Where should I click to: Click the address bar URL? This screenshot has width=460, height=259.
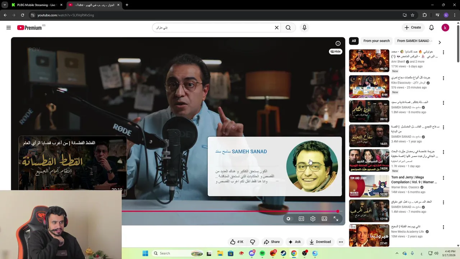coord(66,15)
